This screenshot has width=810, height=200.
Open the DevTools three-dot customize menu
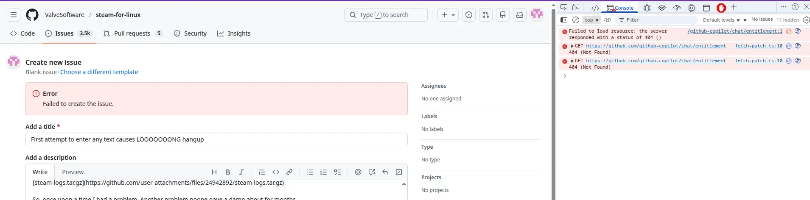[783, 7]
